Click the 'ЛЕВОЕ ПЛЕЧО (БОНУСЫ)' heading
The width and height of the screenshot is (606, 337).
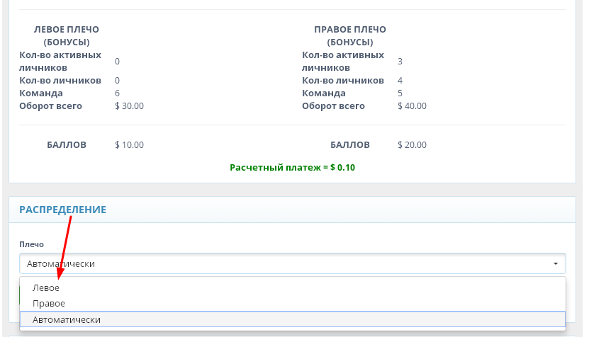click(67, 35)
